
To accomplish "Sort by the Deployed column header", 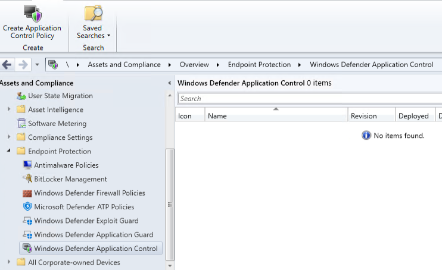I will click(x=415, y=116).
